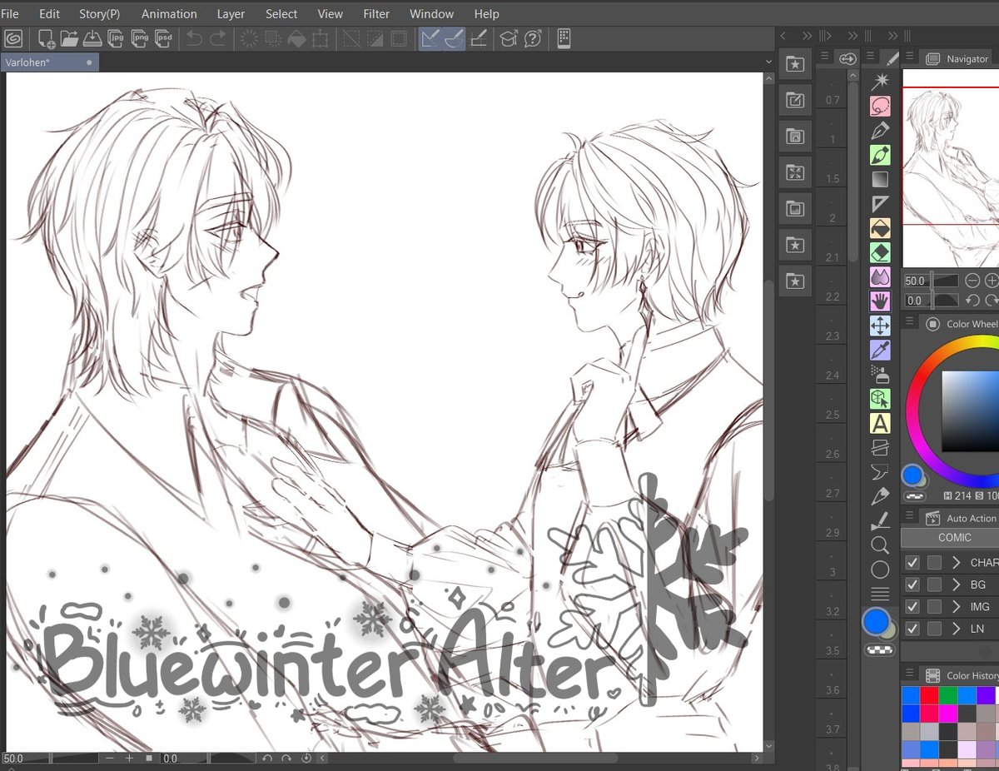Pick green swatch in Color History

pyautogui.click(x=948, y=695)
